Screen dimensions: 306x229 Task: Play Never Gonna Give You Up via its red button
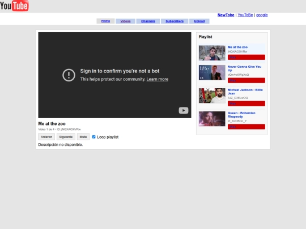(x=246, y=80)
